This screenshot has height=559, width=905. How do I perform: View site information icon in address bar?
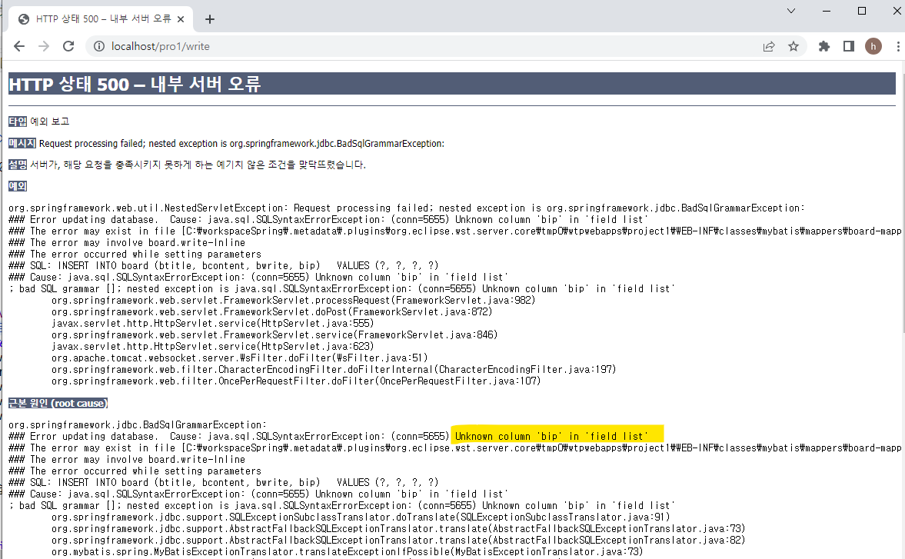coord(99,46)
